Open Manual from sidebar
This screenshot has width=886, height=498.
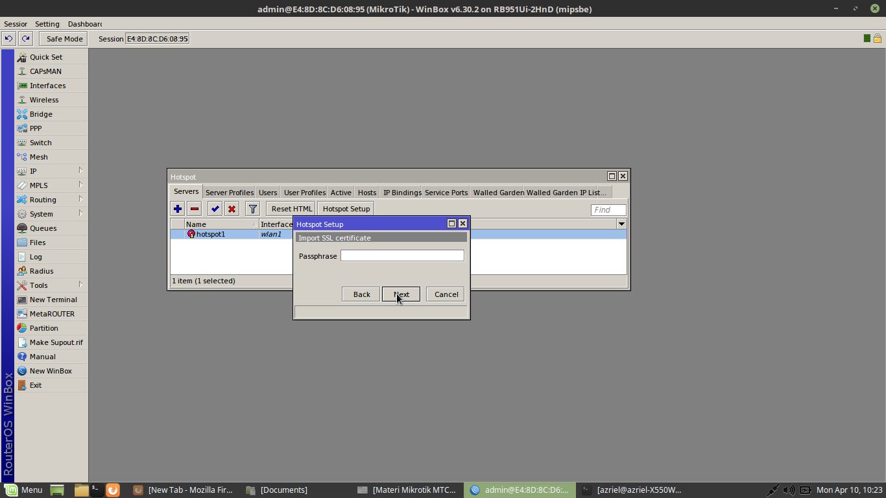click(51, 357)
